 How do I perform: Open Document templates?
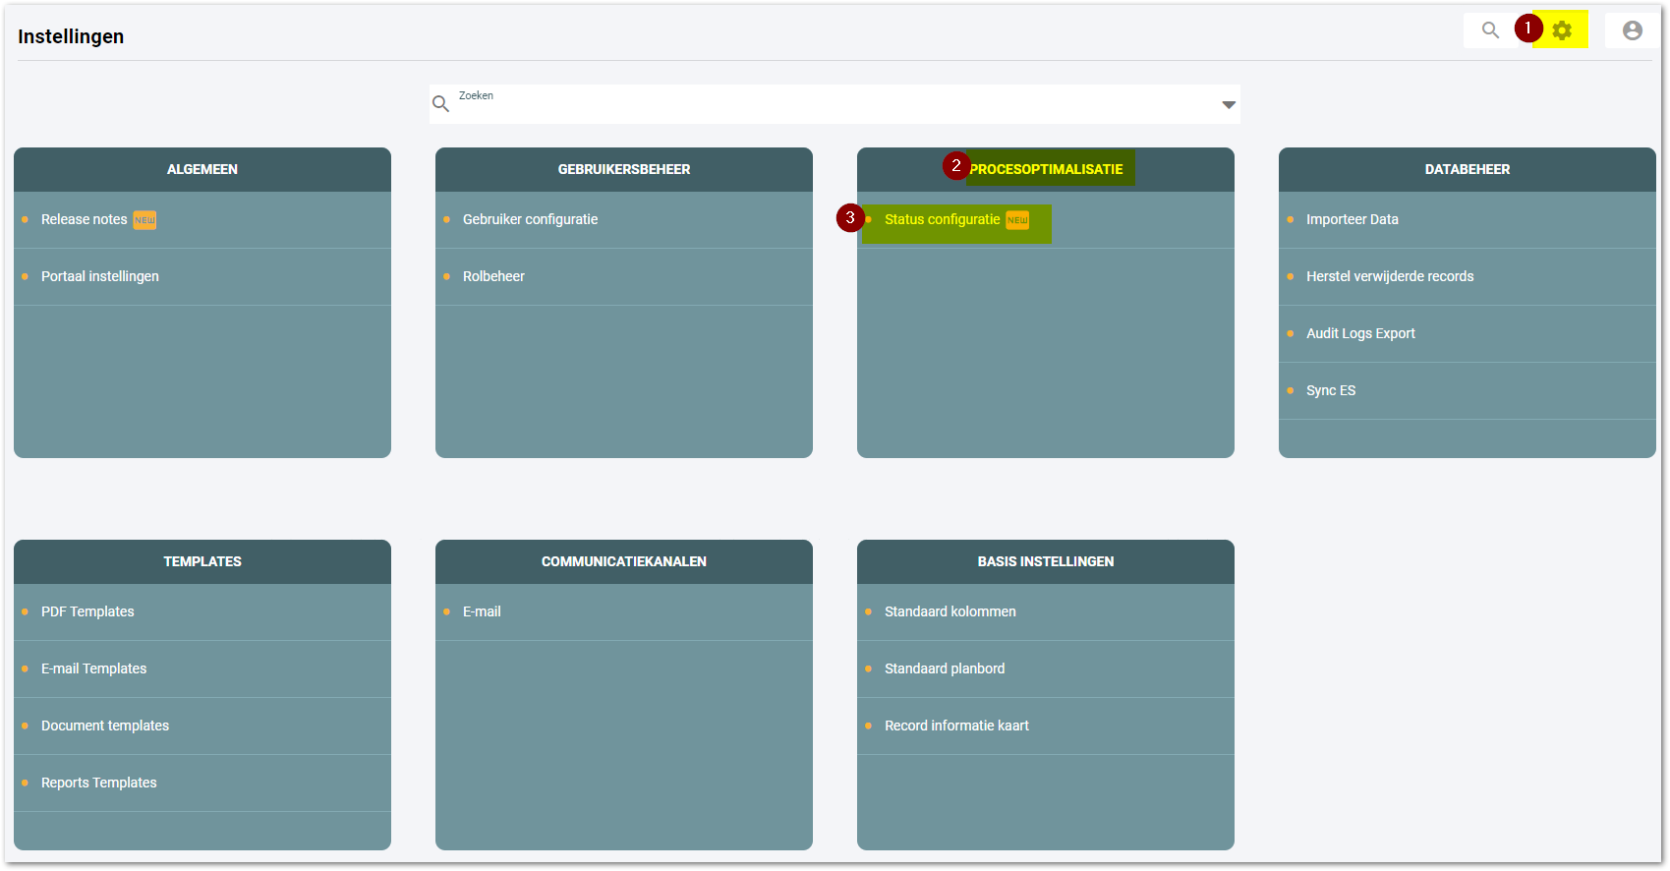(105, 726)
